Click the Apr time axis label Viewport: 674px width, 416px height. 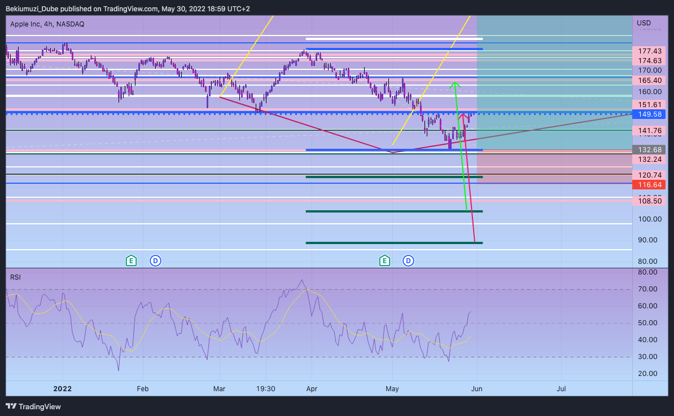pos(312,388)
